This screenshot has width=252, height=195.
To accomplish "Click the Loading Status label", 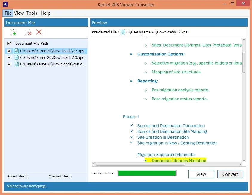I will point(102,173).
